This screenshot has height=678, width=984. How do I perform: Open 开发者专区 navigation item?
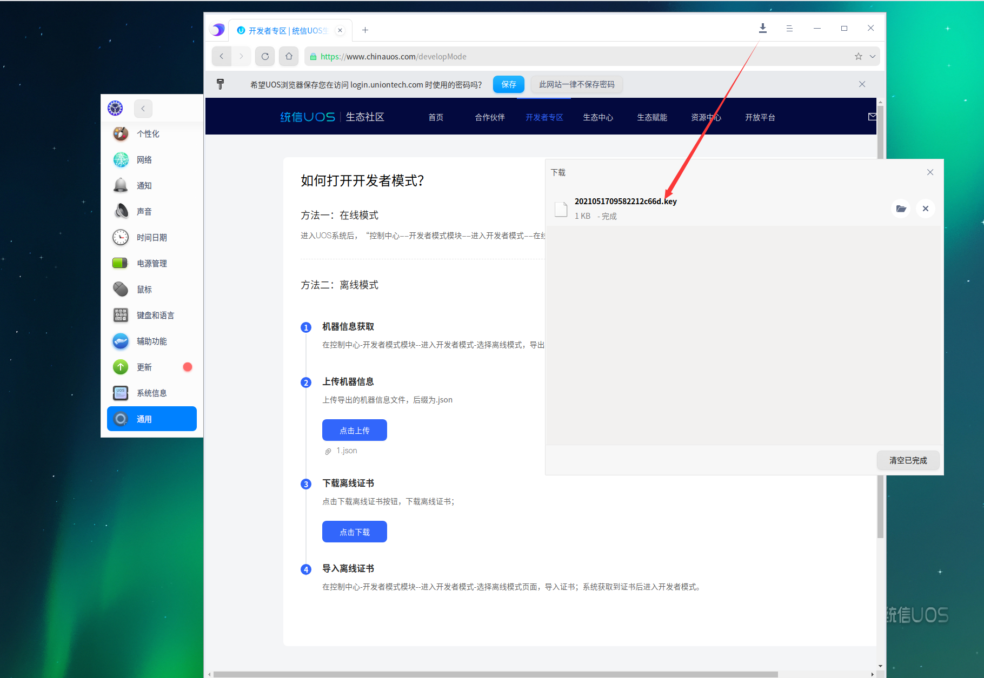tap(544, 117)
